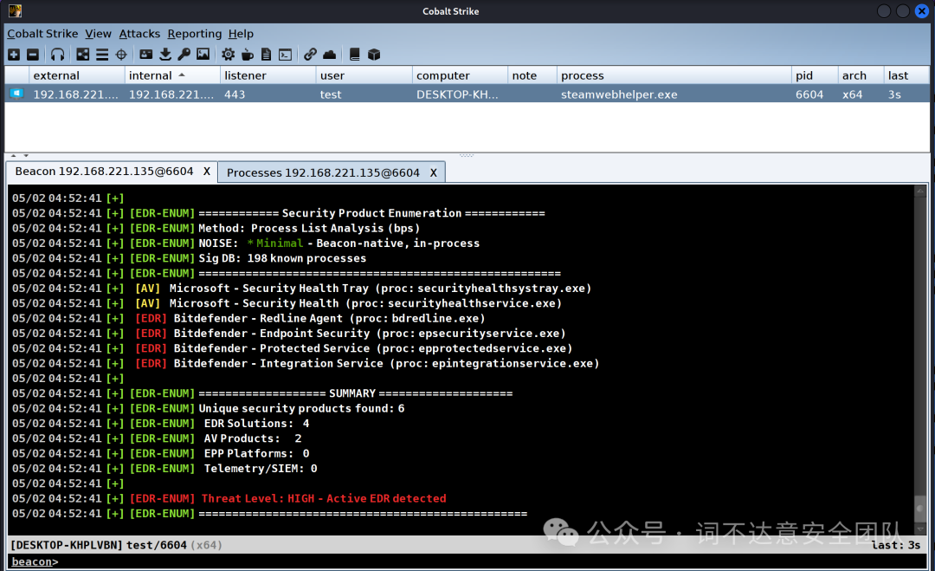Sort by the listener column header
Viewport: 935px width, 571px height.
coord(268,75)
